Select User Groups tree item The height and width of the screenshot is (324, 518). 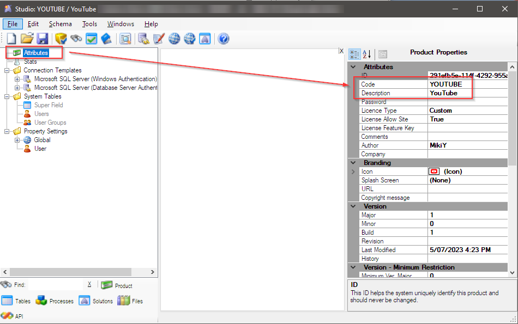(x=50, y=123)
